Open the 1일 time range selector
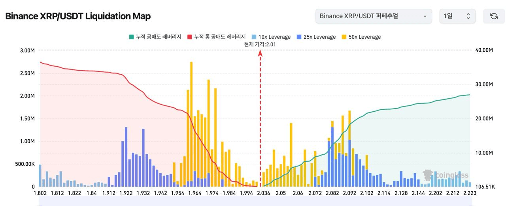The height and width of the screenshot is (206, 506). click(x=457, y=16)
